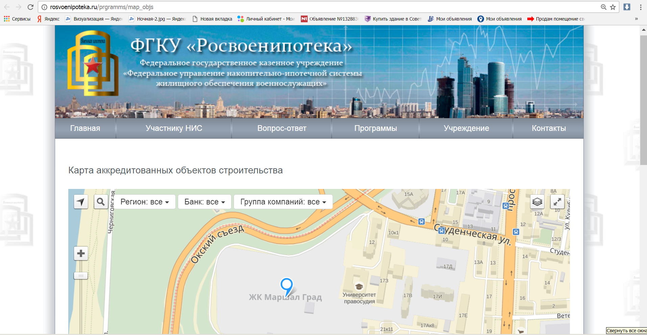Click the map zoom slider handle
Viewport: 647px width, 335px height.
[x=81, y=276]
